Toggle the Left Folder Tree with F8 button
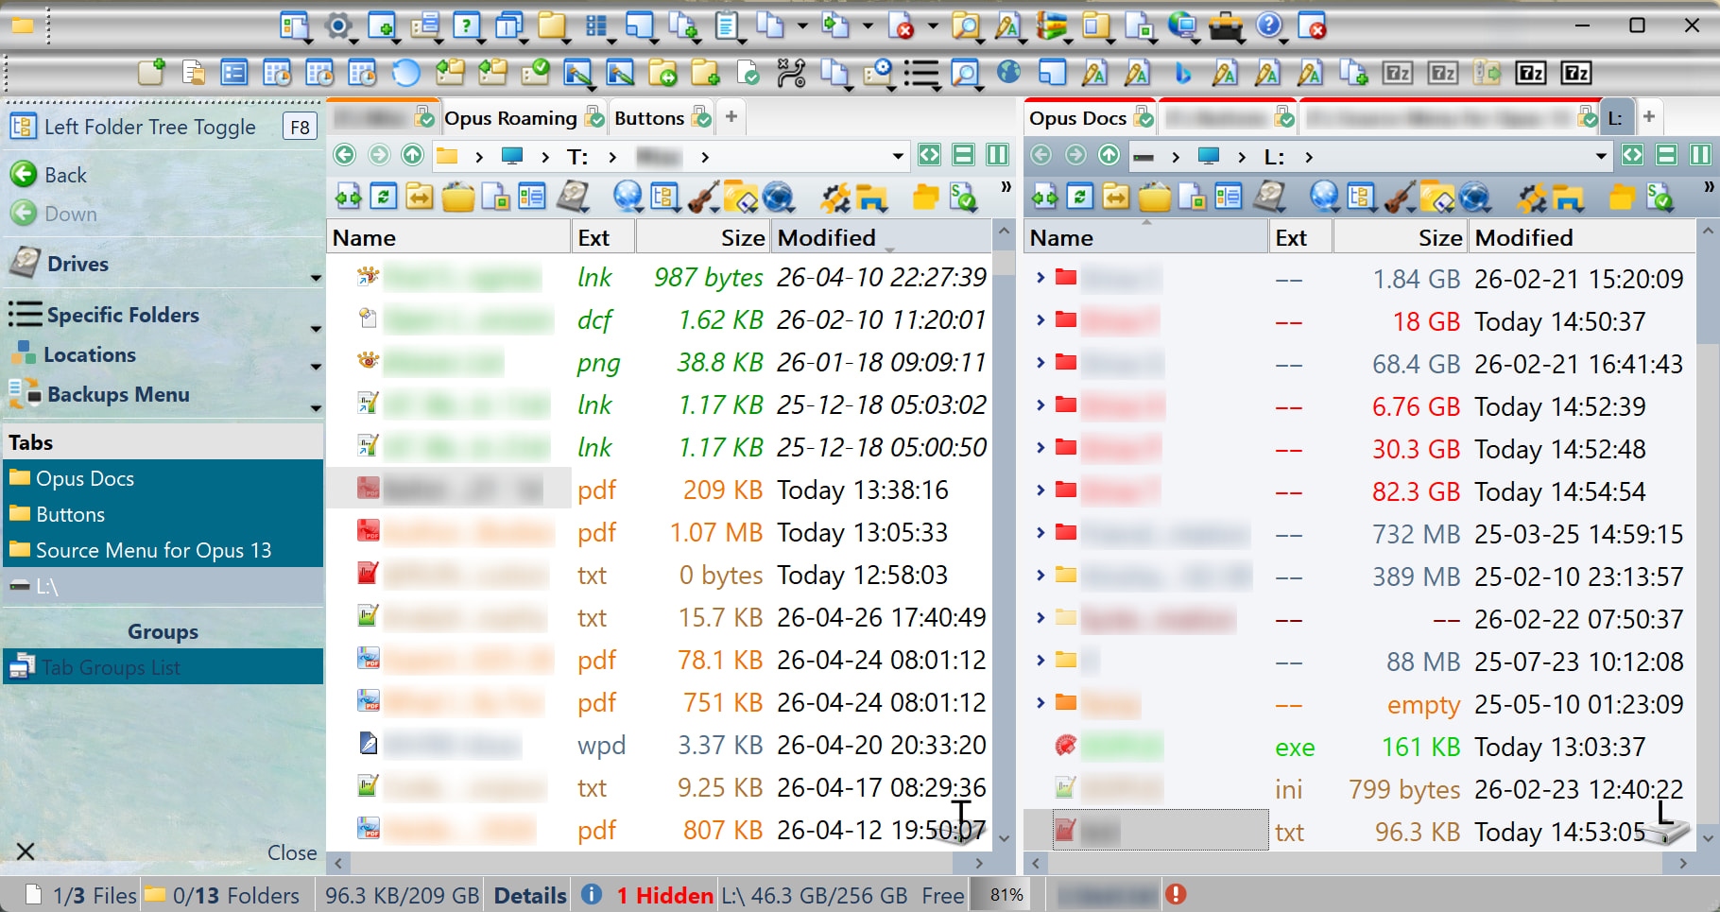The height and width of the screenshot is (912, 1720). point(300,128)
